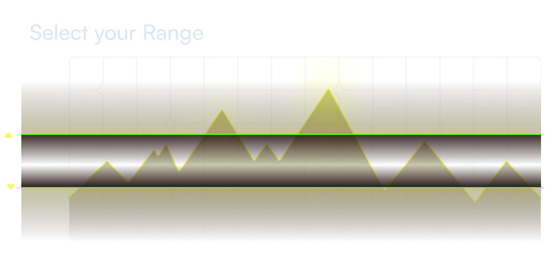The image size is (557, 255).
Task: Click the second-highest peak left of center
Action: (222, 110)
